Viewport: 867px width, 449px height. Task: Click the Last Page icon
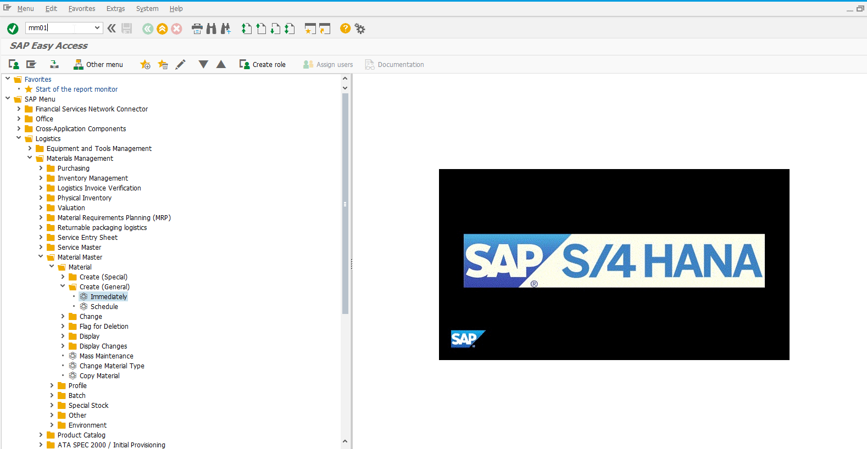tap(290, 29)
